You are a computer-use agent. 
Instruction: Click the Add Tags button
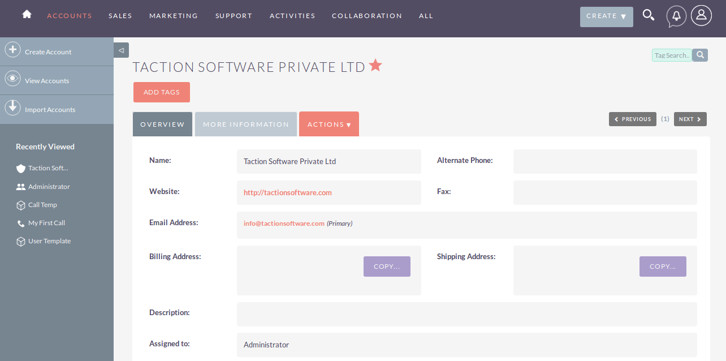[162, 92]
